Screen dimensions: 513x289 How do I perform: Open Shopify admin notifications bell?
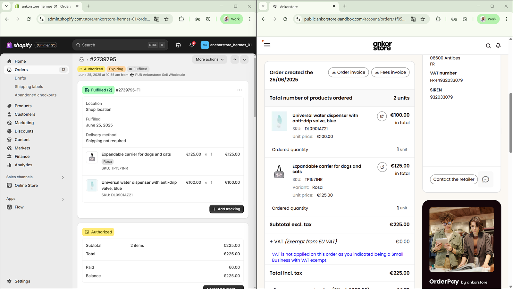click(x=191, y=45)
